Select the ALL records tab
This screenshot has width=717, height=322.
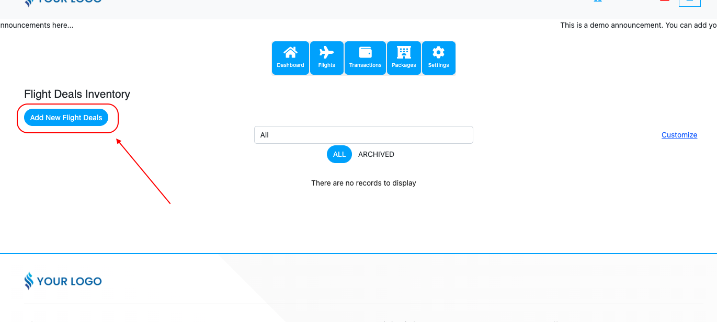pos(339,154)
